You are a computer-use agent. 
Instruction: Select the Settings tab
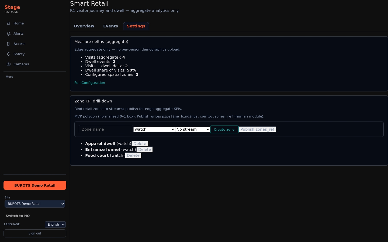(136, 26)
